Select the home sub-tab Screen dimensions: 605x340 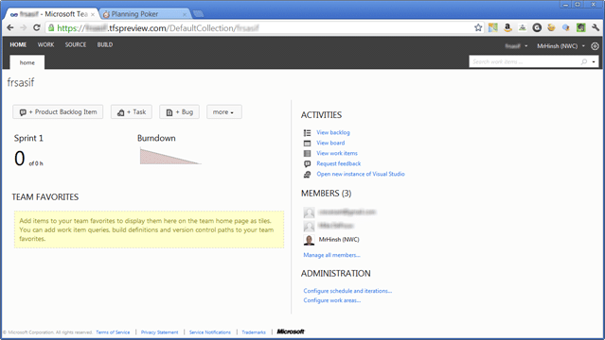[x=27, y=62]
